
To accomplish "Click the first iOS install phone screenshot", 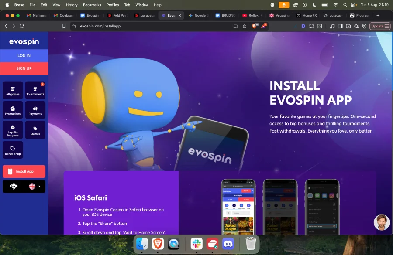I will [238, 207].
